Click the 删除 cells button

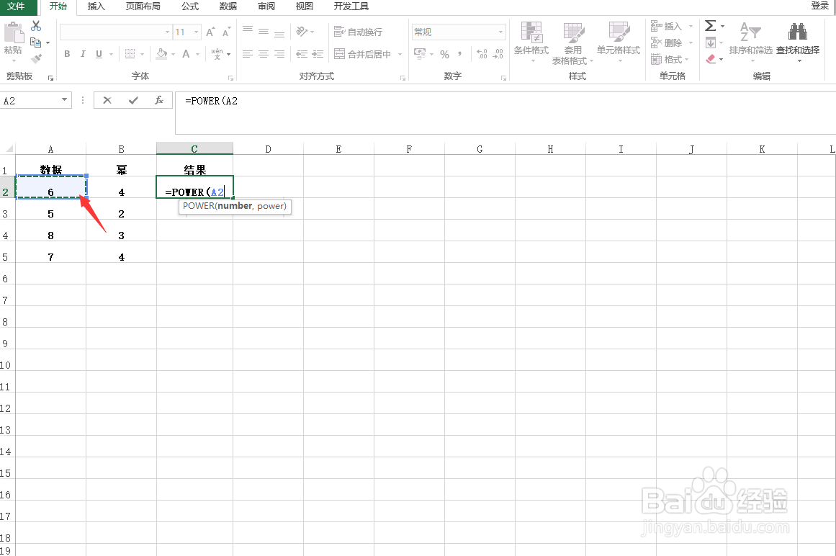(667, 42)
